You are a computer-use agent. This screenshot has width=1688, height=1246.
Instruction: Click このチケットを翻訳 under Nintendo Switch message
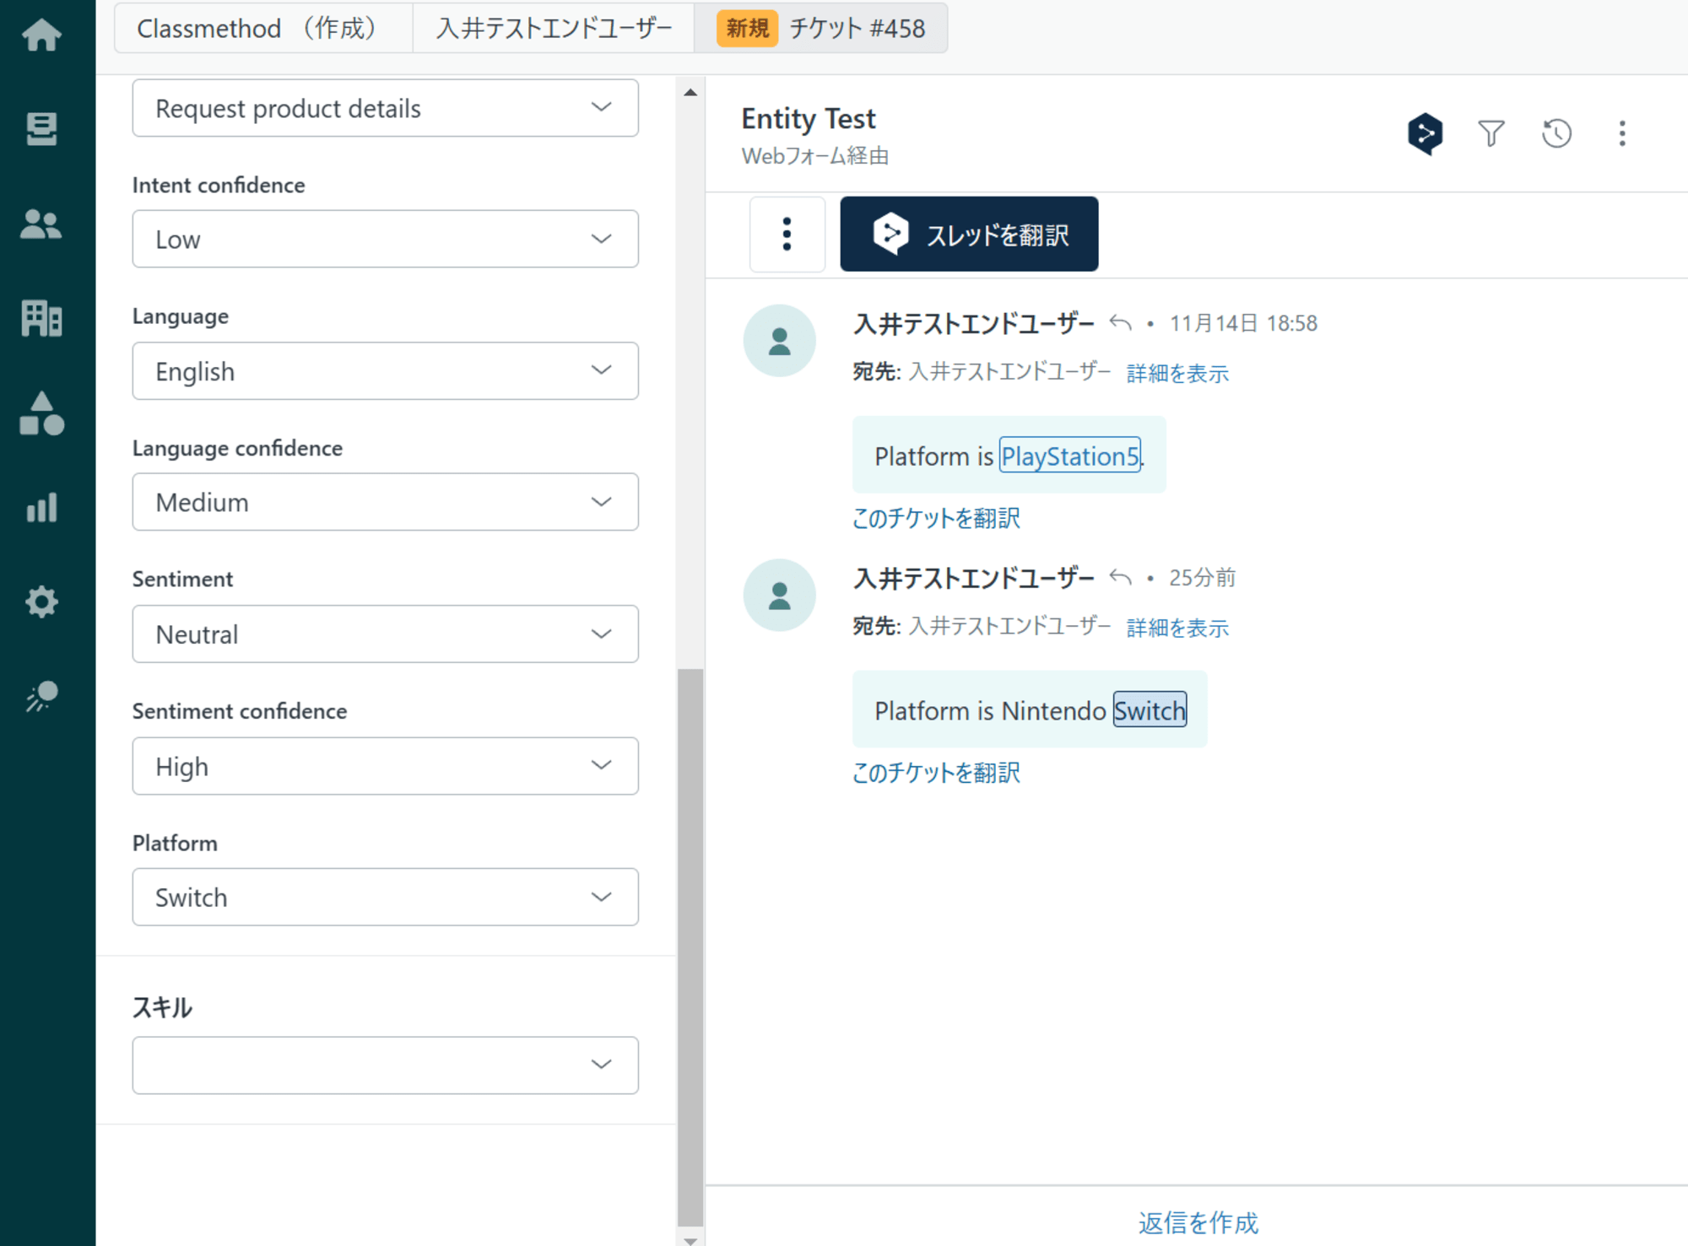936,773
